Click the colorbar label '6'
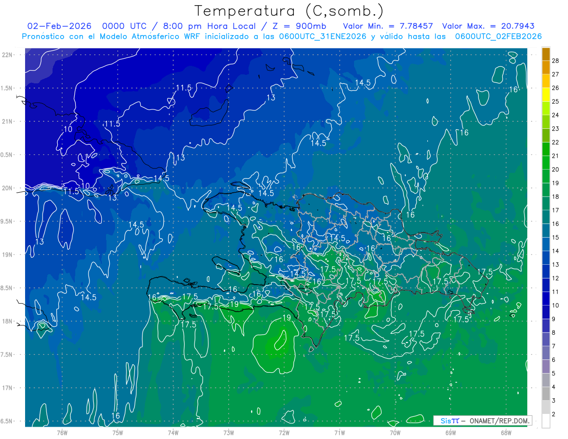The height and width of the screenshot is (439, 568). click(554, 360)
